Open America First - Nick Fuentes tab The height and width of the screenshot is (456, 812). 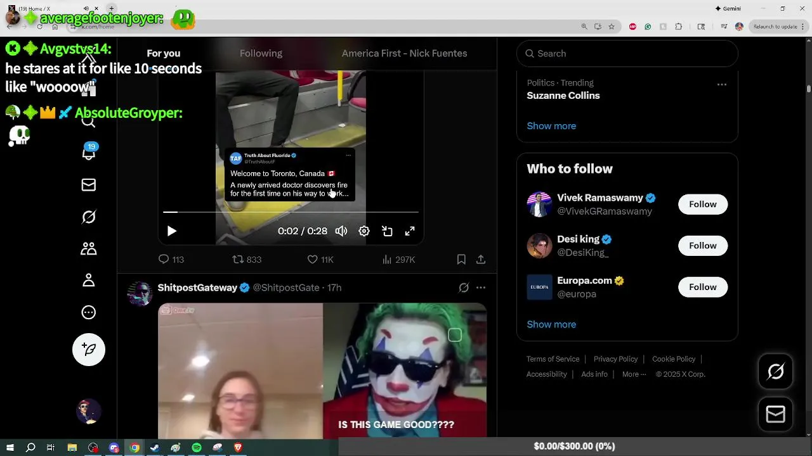click(404, 53)
